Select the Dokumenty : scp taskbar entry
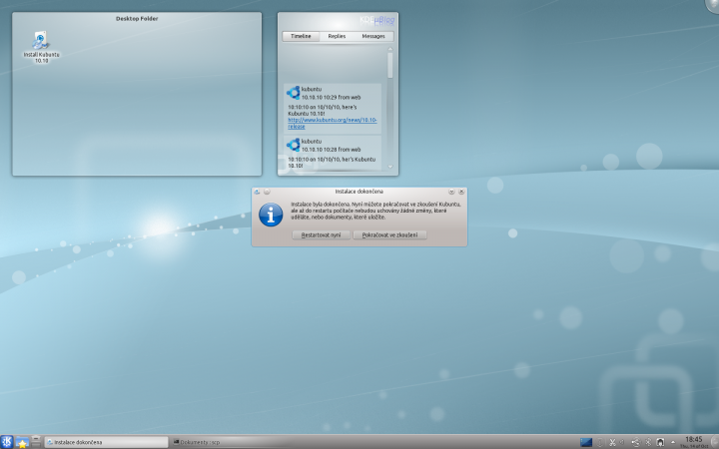Screen dimensions: 719x449 pos(232,442)
